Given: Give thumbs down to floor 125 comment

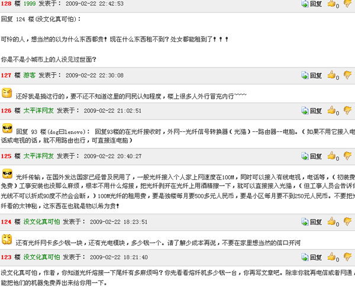Looking at the screenshot, I should [348, 156].
